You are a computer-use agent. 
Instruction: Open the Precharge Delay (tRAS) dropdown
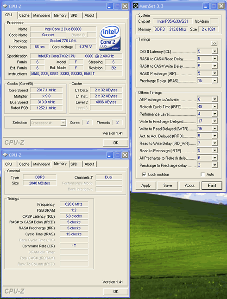[214, 81]
